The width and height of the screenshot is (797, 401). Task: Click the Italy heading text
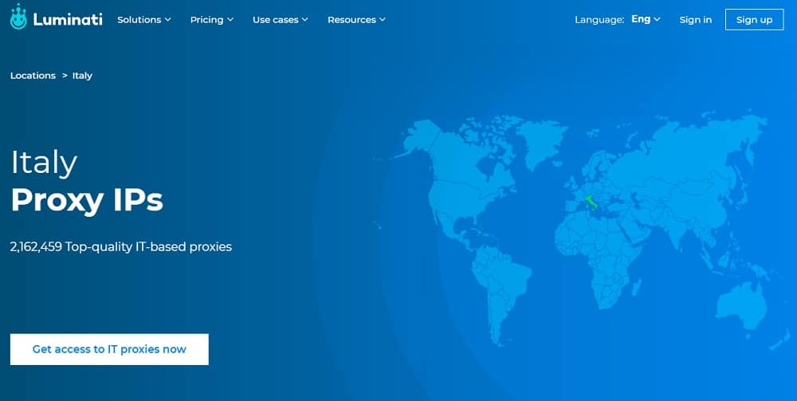(44, 163)
